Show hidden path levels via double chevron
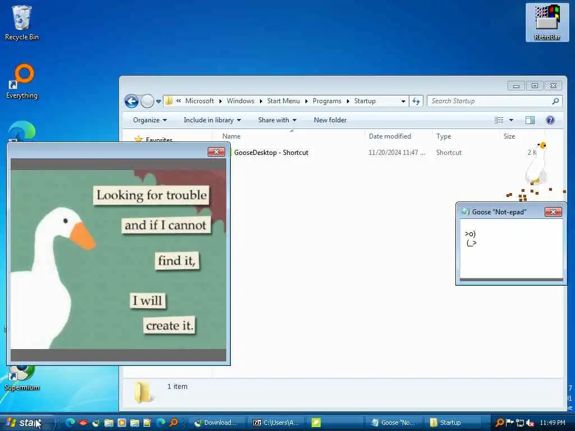575x431 pixels. coord(179,101)
